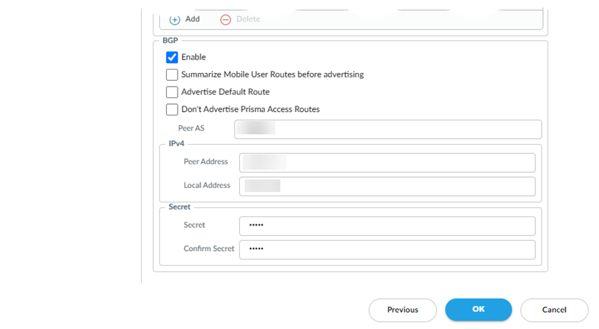Viewport: 599px width, 329px height.
Task: Click into the Peer AS field
Action: [388, 129]
